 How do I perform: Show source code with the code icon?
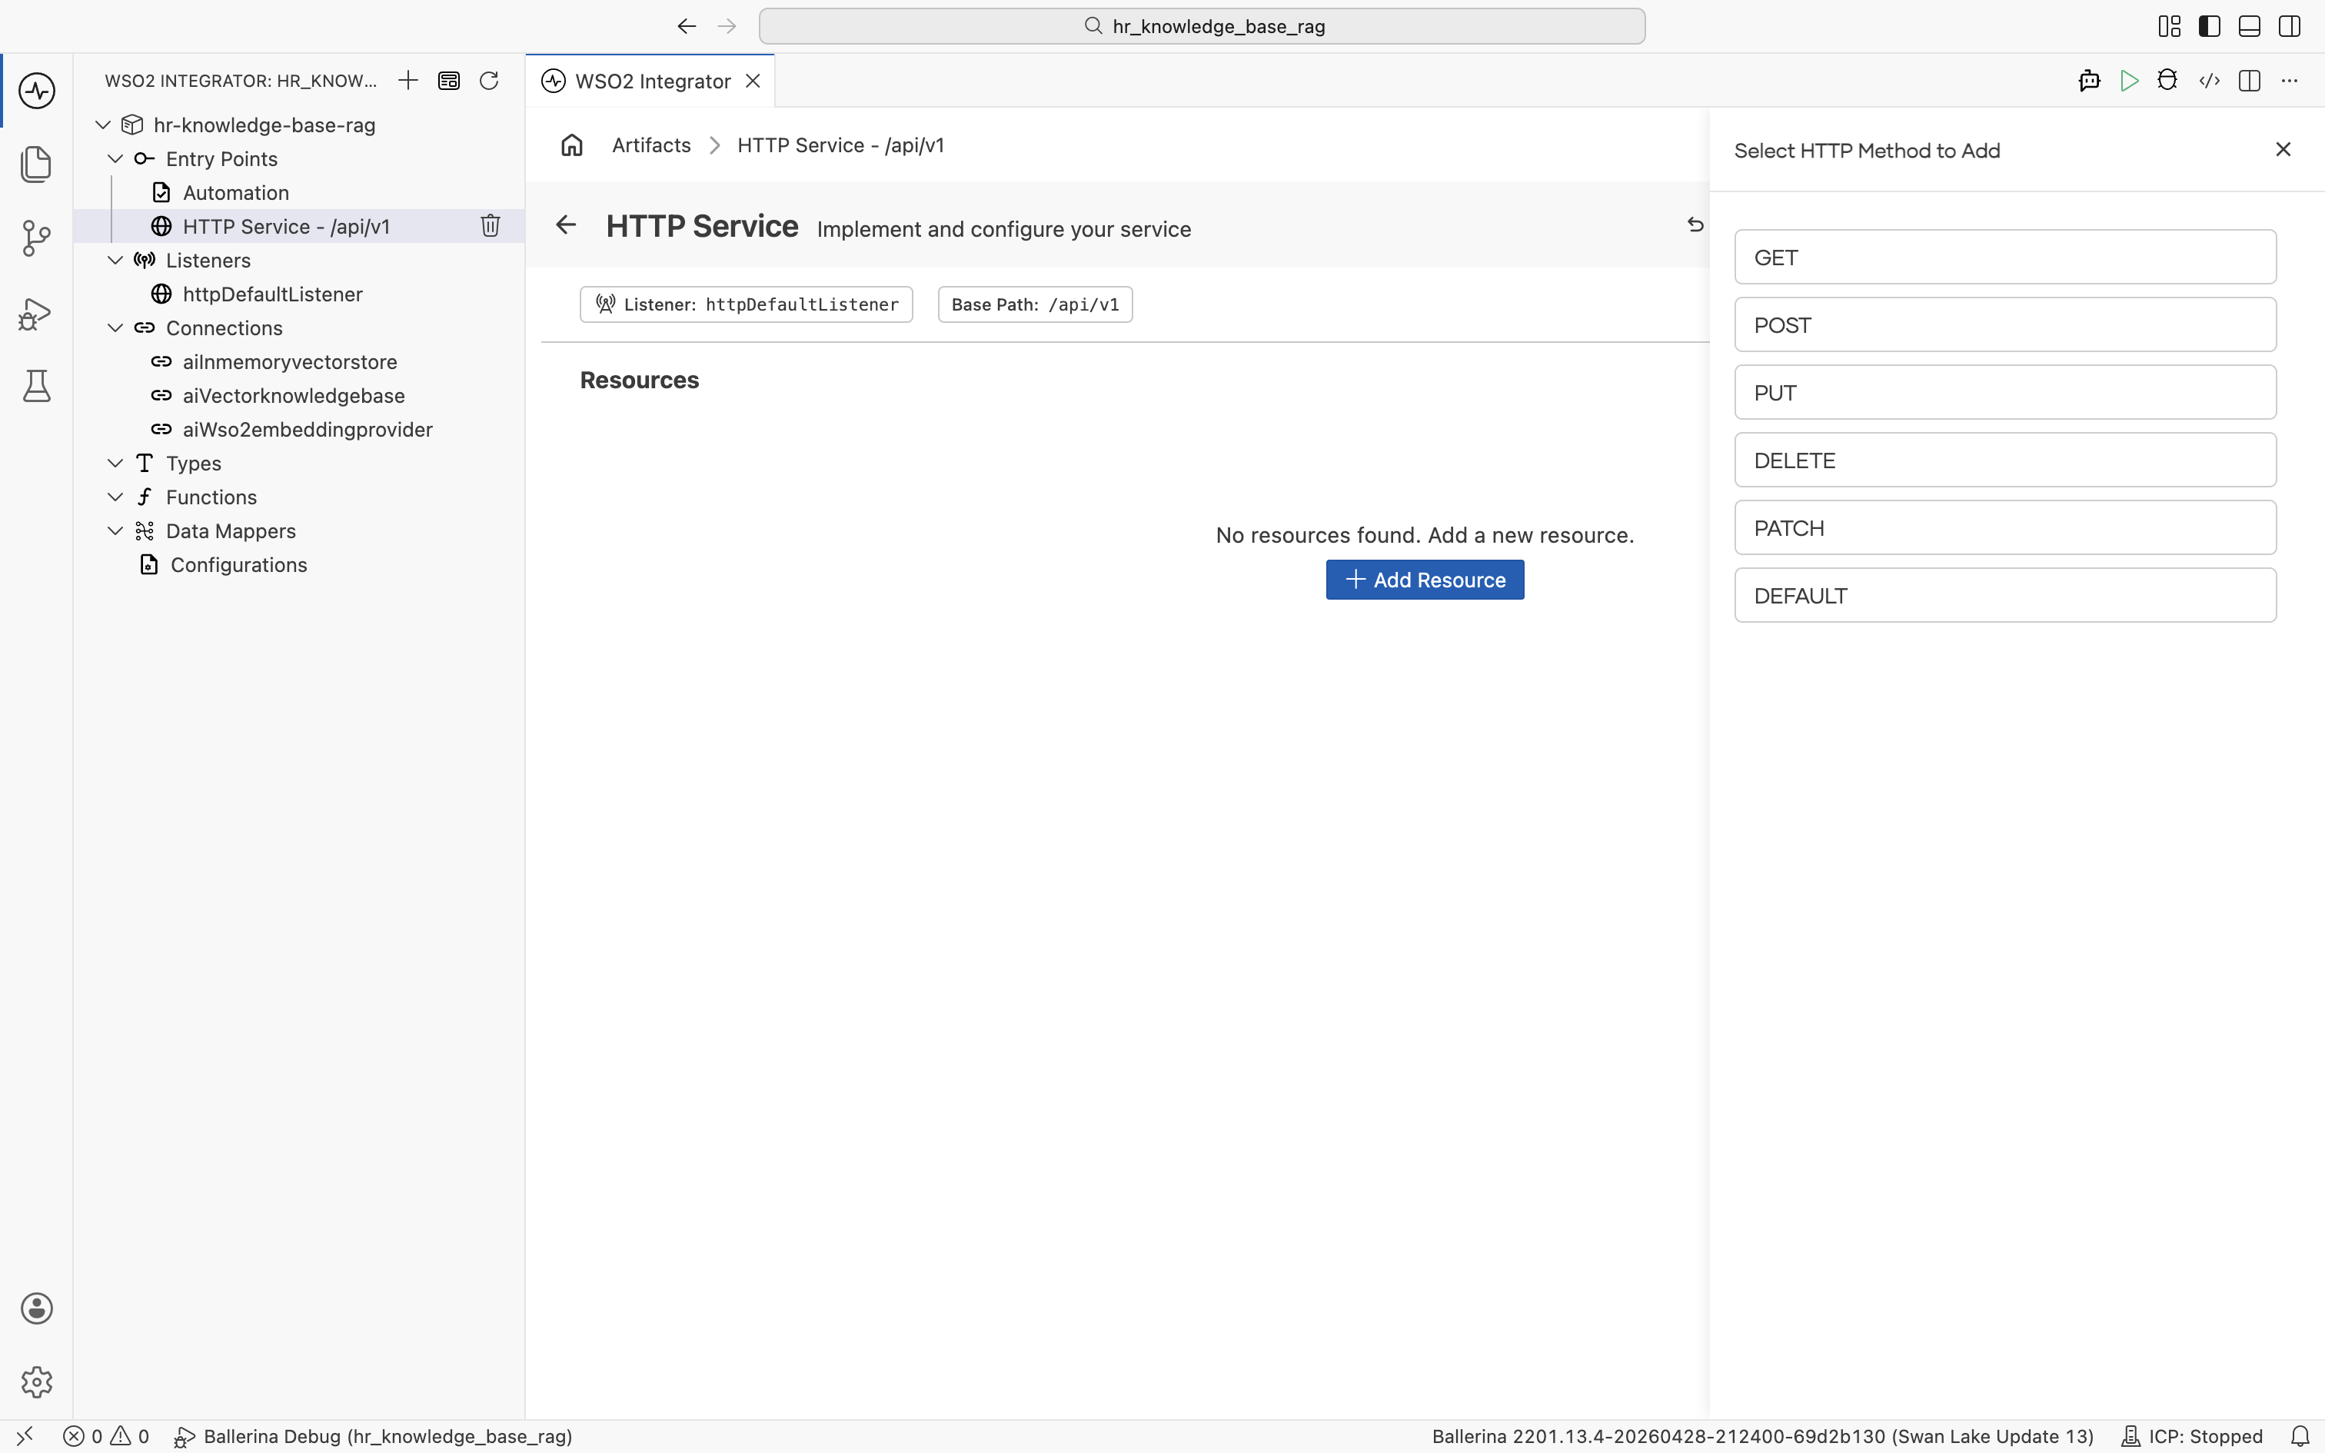(x=2209, y=81)
